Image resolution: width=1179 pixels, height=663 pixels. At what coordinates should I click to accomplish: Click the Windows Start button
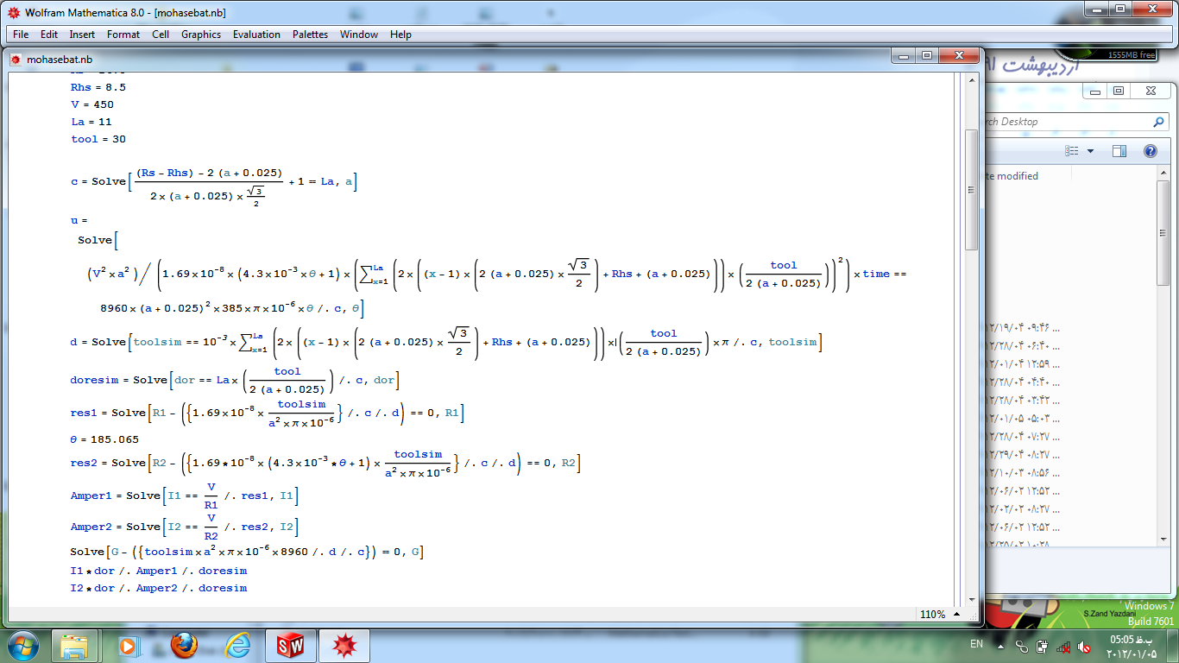[x=22, y=645]
